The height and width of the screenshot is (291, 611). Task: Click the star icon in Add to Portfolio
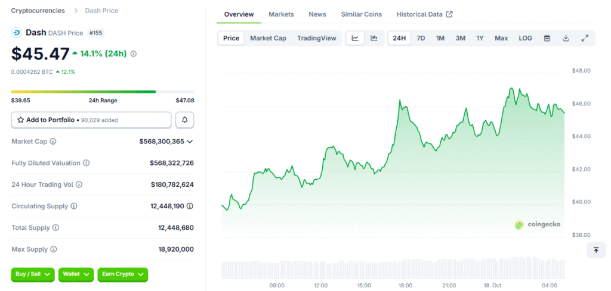21,120
